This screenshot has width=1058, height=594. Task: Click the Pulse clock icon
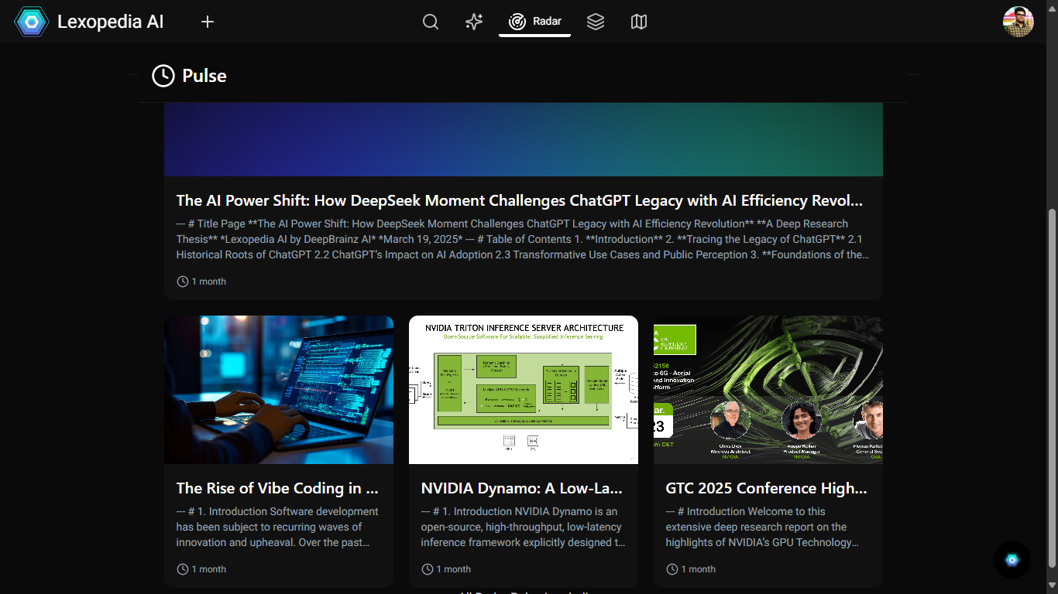(163, 76)
